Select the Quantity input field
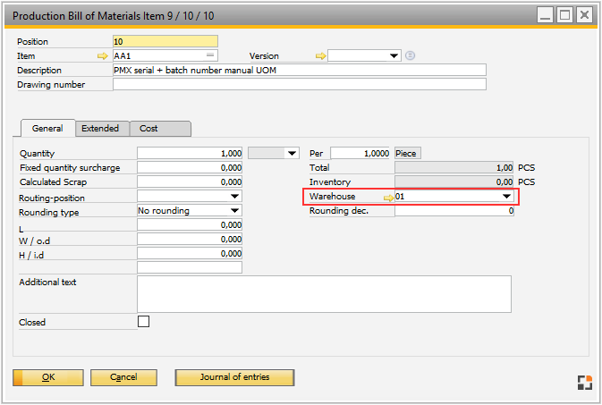 coord(190,153)
